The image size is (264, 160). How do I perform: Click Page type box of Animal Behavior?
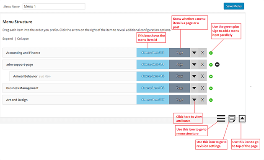point(179,76)
